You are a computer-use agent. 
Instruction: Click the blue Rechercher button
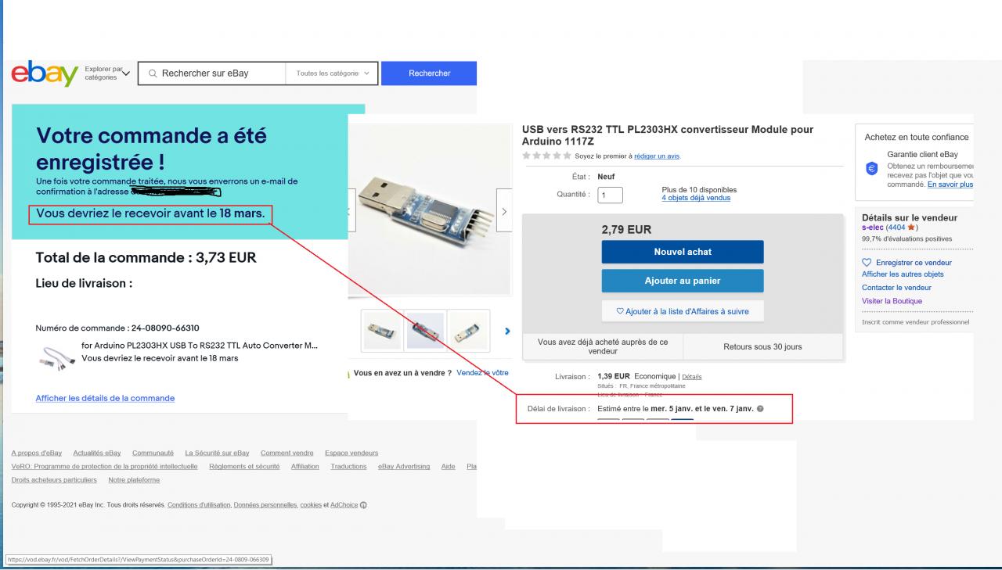[429, 73]
